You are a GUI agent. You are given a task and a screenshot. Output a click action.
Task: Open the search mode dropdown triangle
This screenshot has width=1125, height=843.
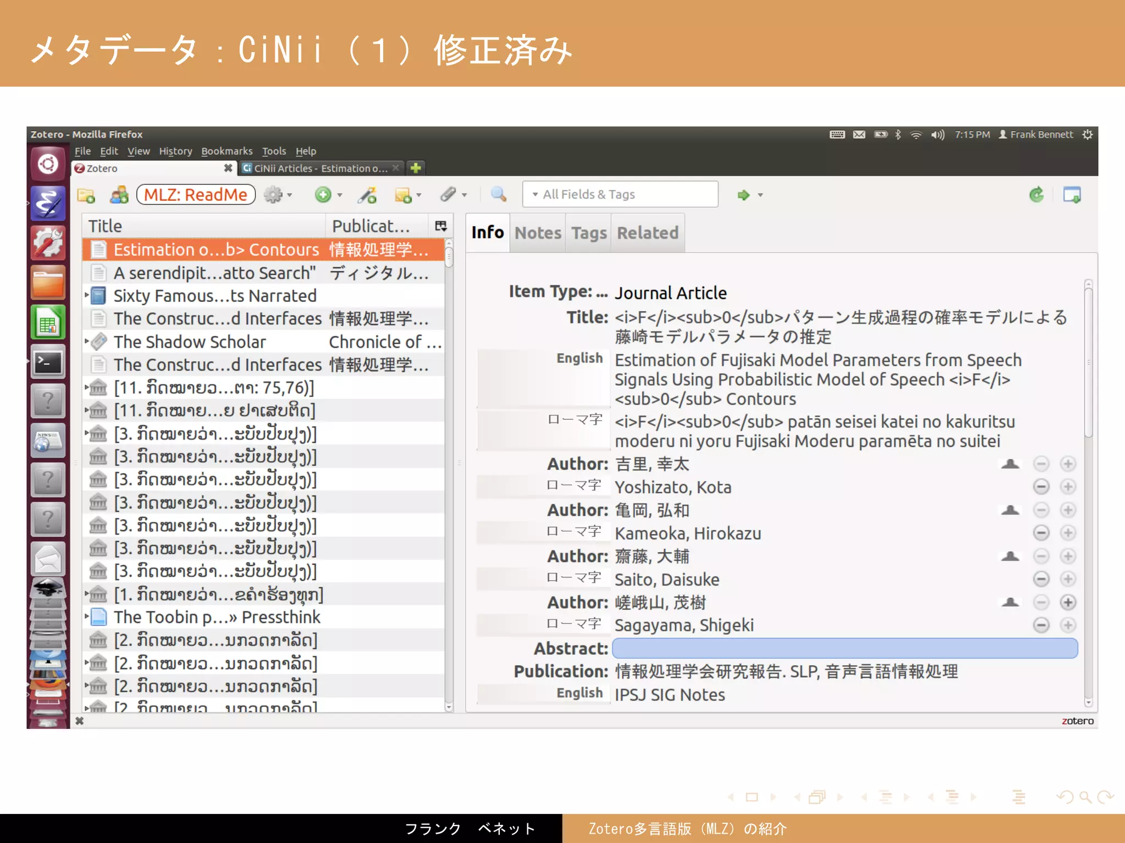535,194
